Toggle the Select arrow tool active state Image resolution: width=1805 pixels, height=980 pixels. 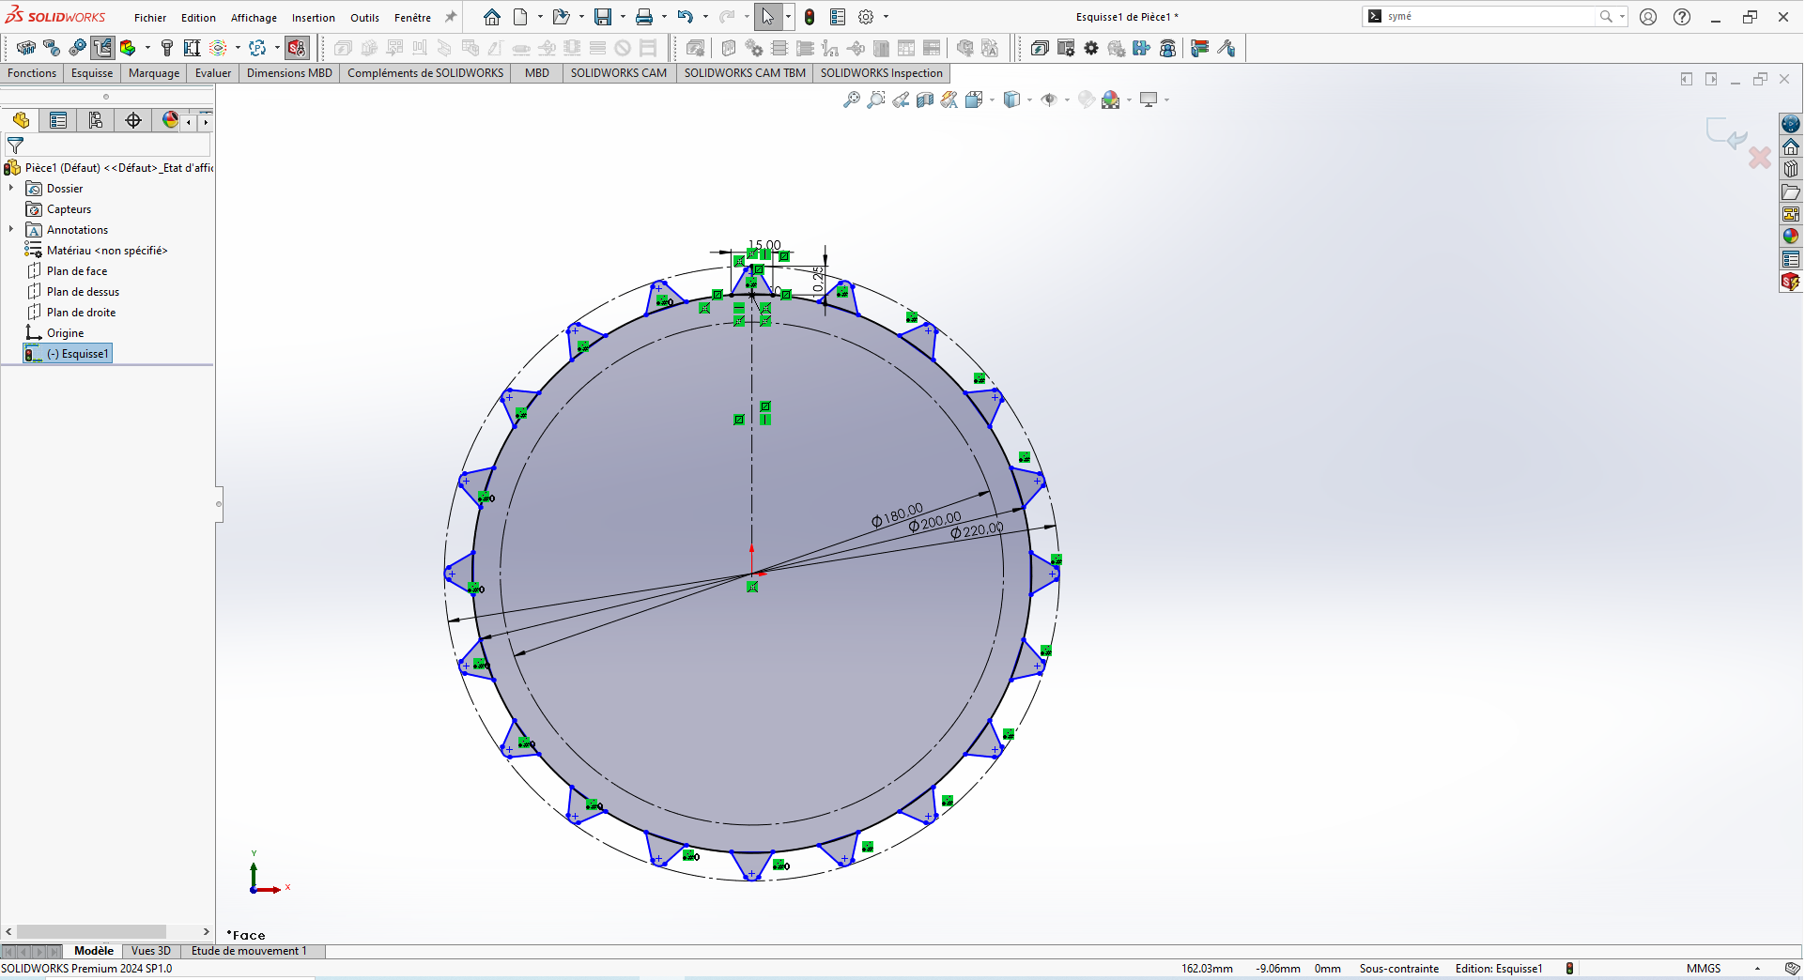coord(765,16)
